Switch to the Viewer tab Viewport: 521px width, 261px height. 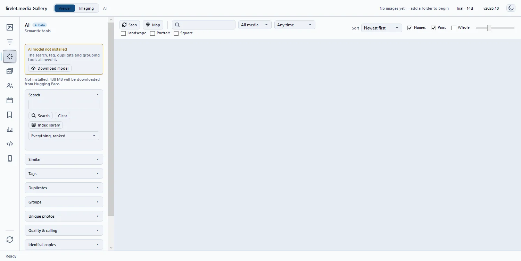point(65,8)
